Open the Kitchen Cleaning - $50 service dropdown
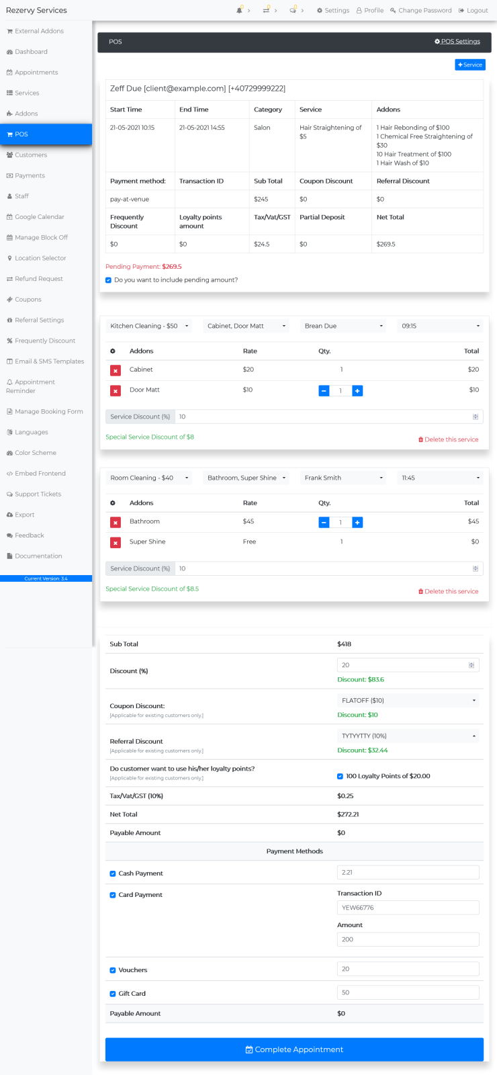This screenshot has height=1075, width=497. [149, 326]
